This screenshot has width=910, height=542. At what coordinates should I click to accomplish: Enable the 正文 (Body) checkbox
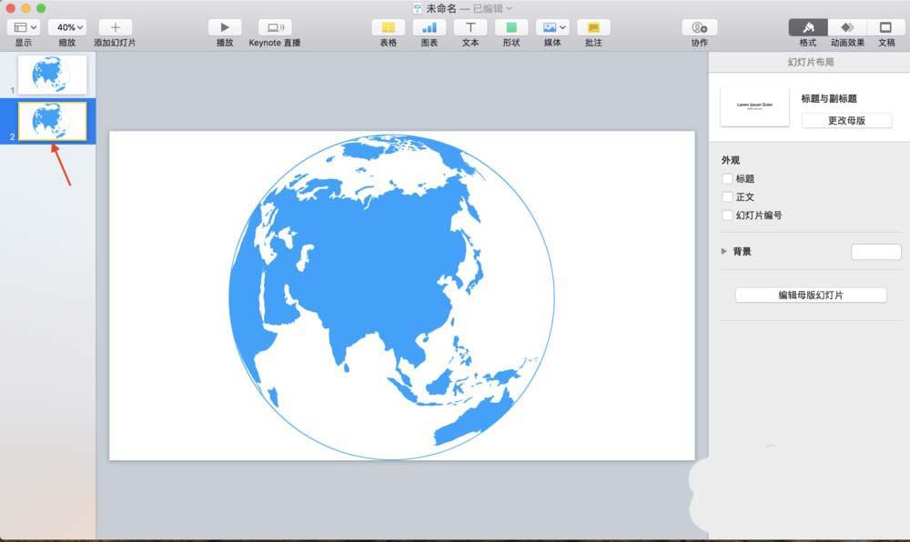(x=727, y=196)
